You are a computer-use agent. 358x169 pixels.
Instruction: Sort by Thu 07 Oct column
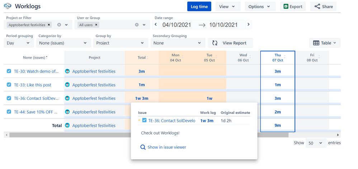pyautogui.click(x=284, y=56)
